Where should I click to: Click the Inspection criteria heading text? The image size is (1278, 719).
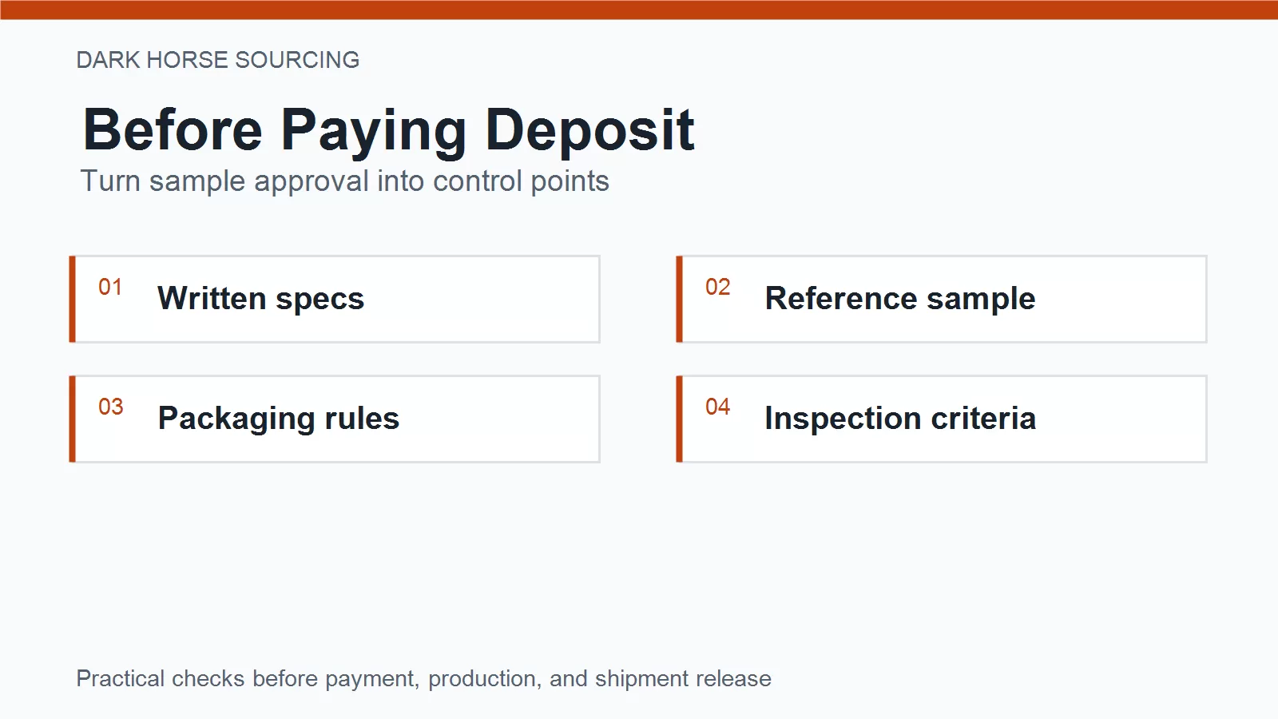[900, 419]
